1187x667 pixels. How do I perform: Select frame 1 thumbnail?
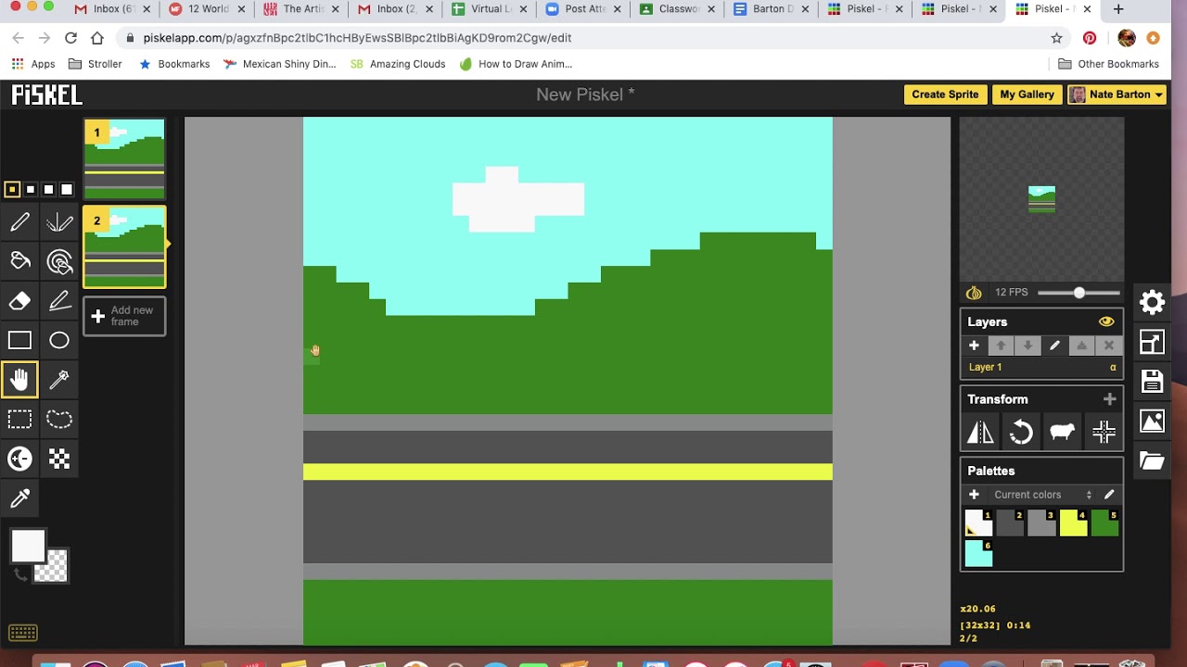pos(124,158)
